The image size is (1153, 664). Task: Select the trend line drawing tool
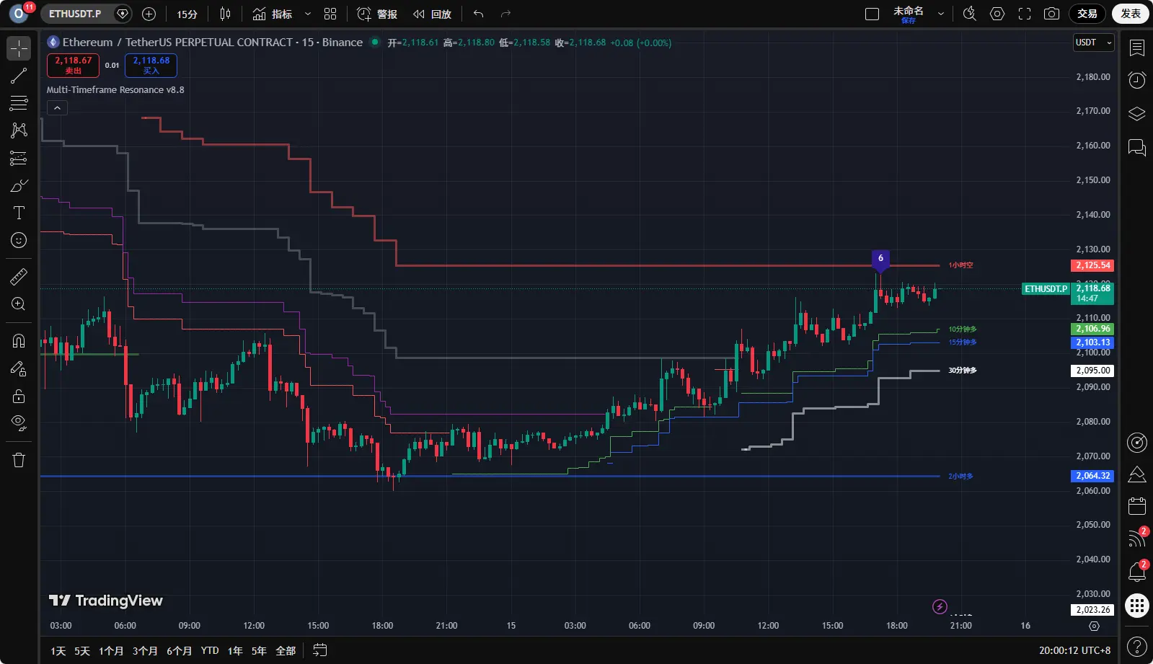coord(19,76)
